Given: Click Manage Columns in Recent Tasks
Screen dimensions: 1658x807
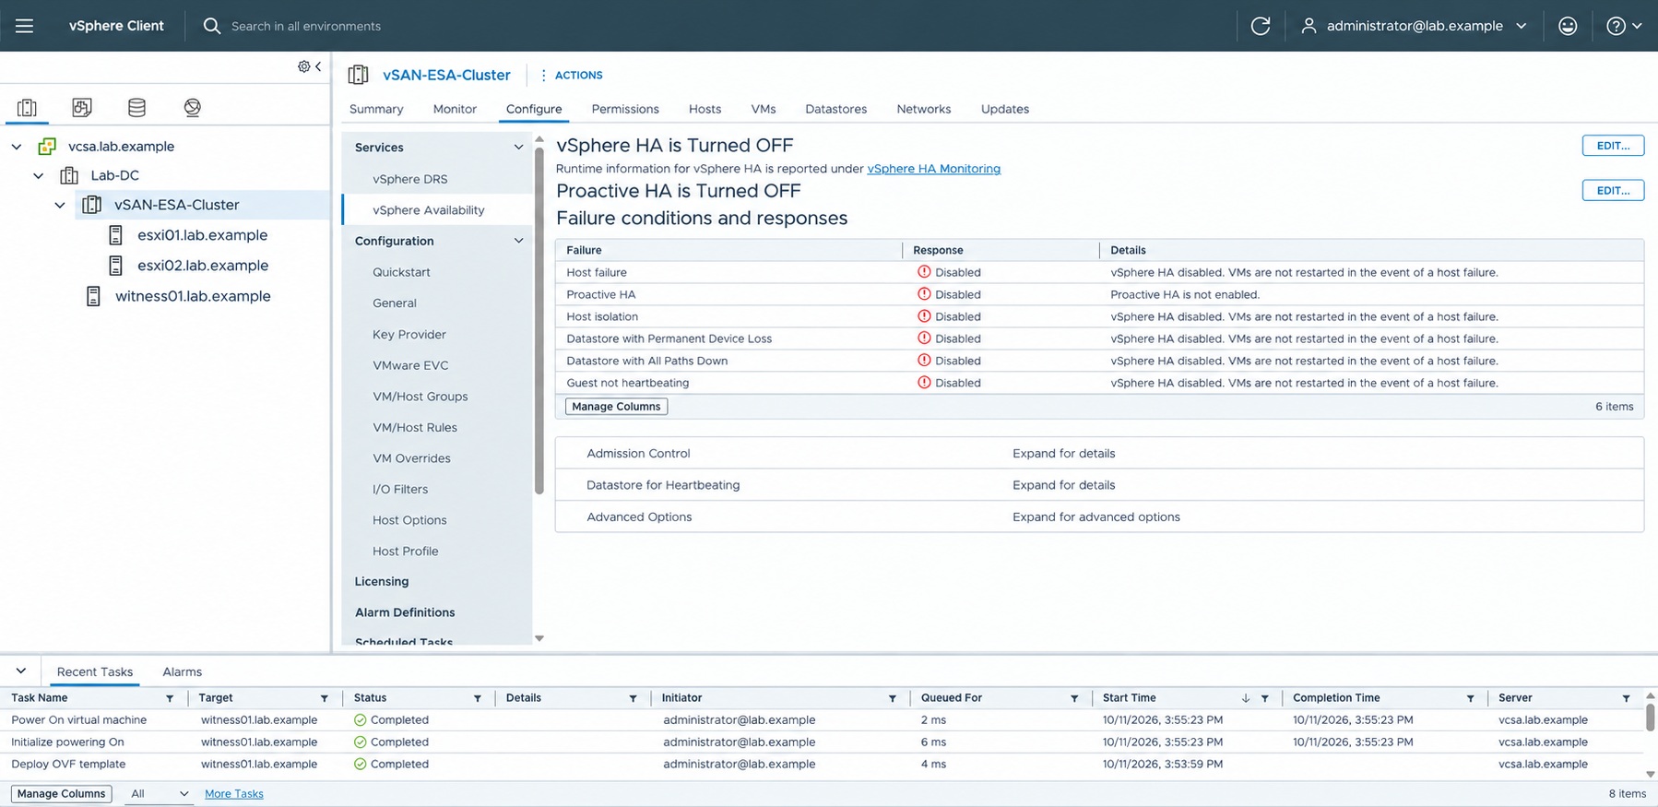Looking at the screenshot, I should coord(61,793).
